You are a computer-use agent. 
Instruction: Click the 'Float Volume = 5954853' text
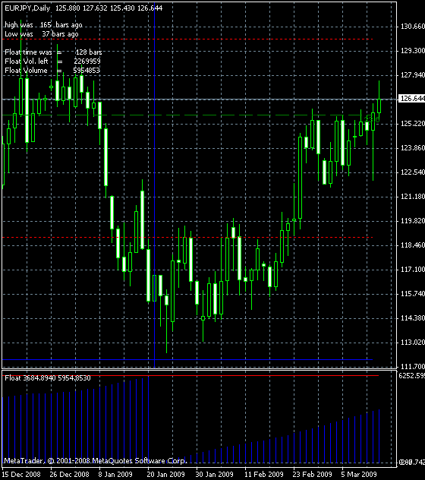(x=52, y=71)
